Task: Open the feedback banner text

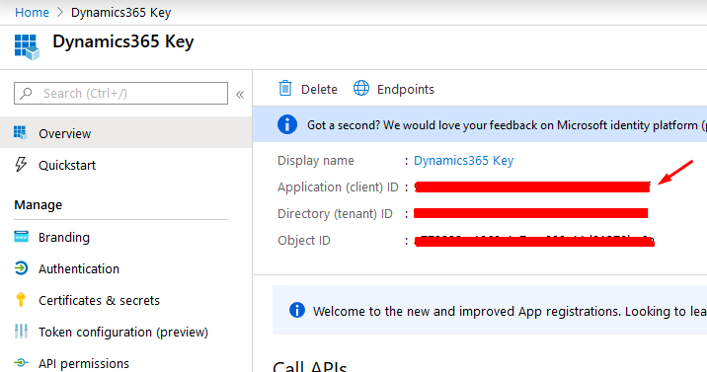Action: (507, 124)
